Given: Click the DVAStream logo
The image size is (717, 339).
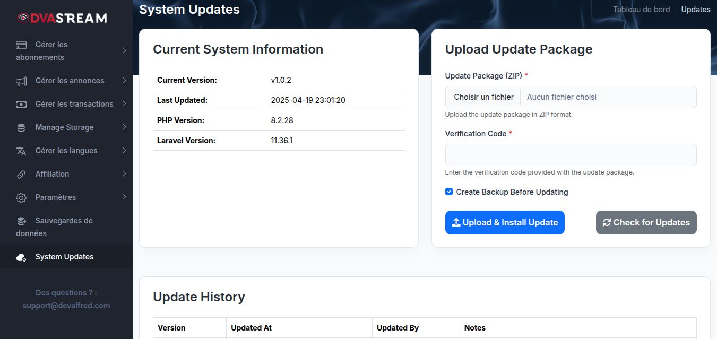Looking at the screenshot, I should point(62,18).
